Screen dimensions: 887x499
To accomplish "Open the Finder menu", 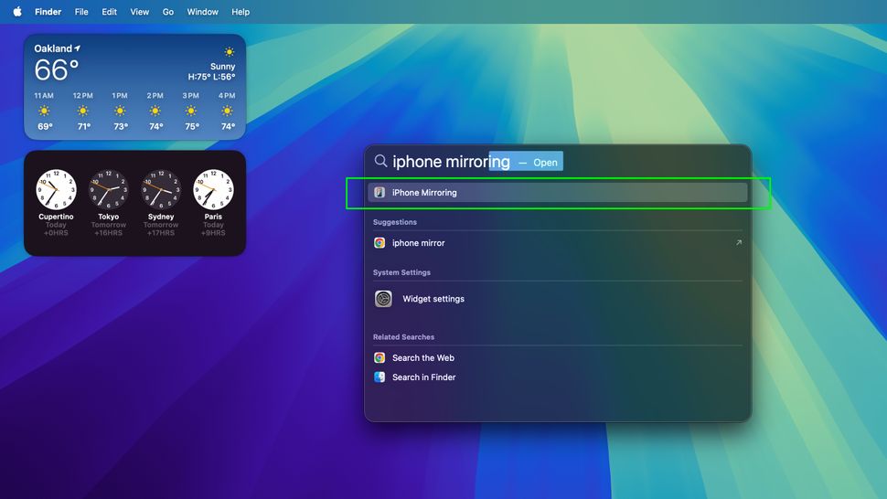I will pos(48,11).
